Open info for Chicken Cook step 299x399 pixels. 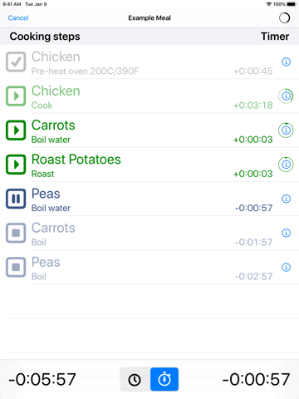coord(286,96)
